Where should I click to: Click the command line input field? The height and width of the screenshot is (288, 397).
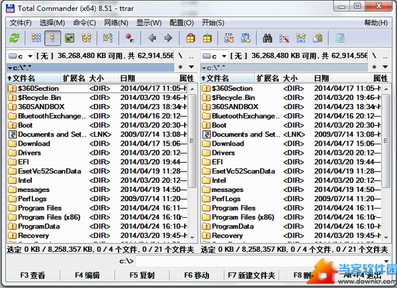(259, 261)
